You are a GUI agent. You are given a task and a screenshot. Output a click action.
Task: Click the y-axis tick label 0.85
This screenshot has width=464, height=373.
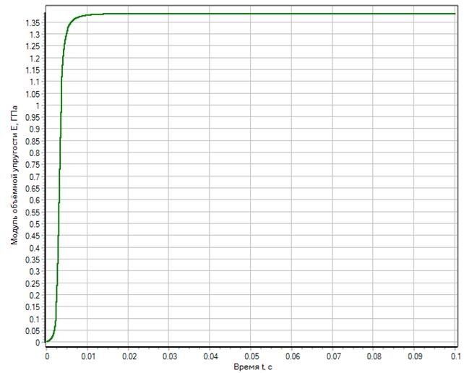[x=33, y=141]
